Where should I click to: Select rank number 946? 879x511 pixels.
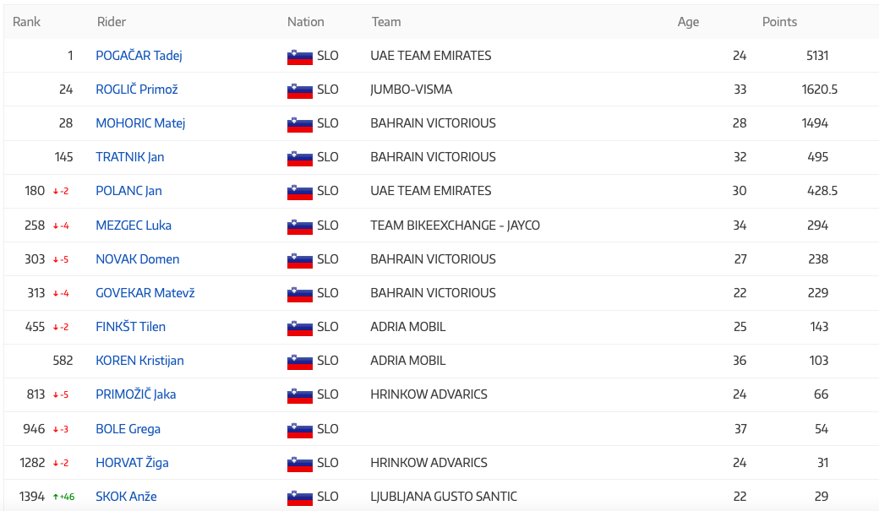[x=34, y=429]
